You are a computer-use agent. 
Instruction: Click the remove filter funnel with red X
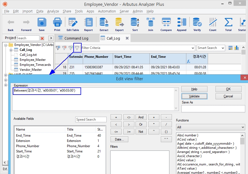point(64,48)
